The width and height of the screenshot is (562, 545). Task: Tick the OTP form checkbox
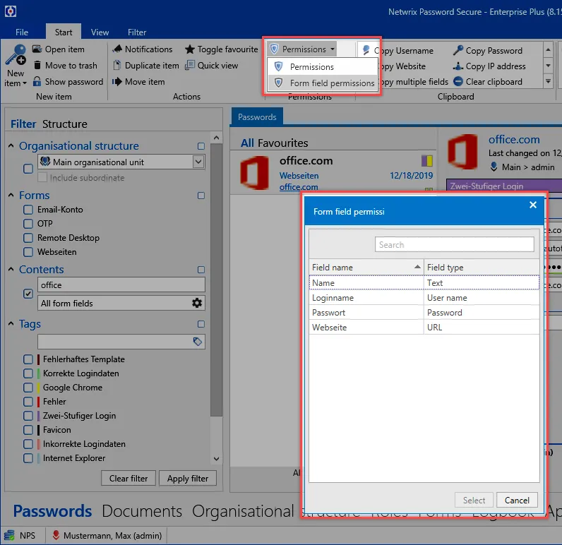28,224
